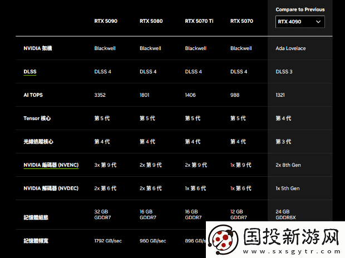Open the NVIDIA 編碼器 (NVENC) link
This screenshot has width=345, height=258.
(51, 165)
